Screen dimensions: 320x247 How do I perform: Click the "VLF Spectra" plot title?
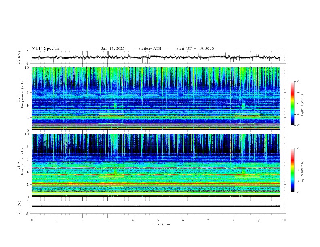click(46, 48)
